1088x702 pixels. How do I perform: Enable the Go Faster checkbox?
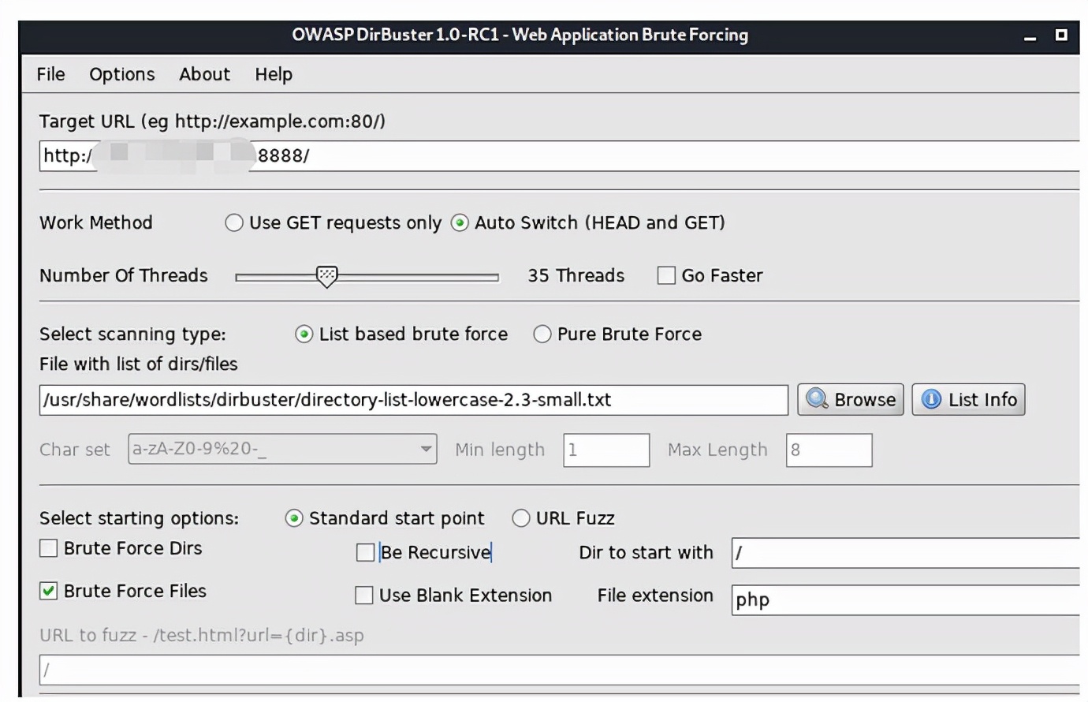(666, 275)
